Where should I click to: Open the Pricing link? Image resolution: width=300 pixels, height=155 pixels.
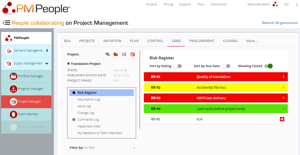pyautogui.click(x=168, y=4)
